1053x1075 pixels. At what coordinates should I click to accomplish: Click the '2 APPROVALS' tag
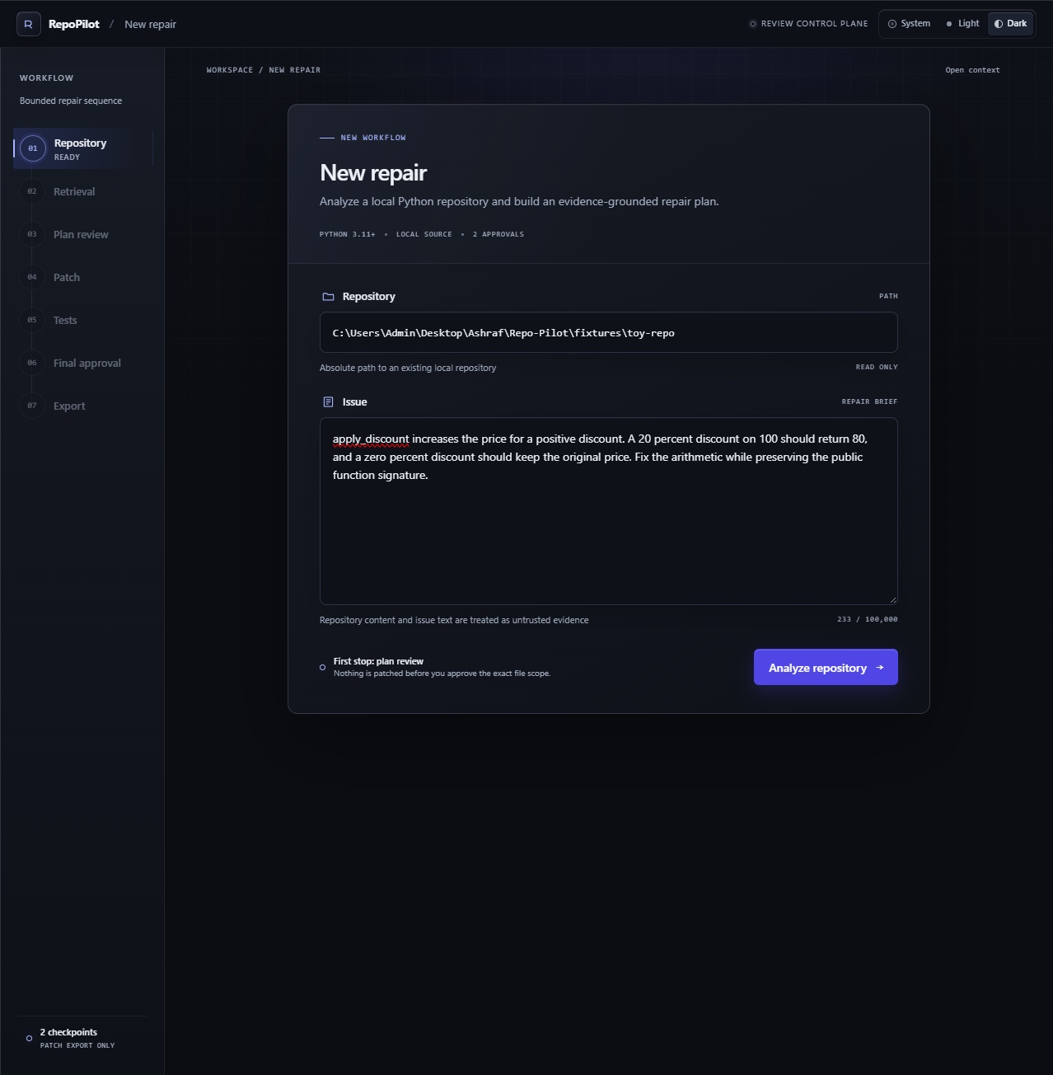pyautogui.click(x=498, y=234)
